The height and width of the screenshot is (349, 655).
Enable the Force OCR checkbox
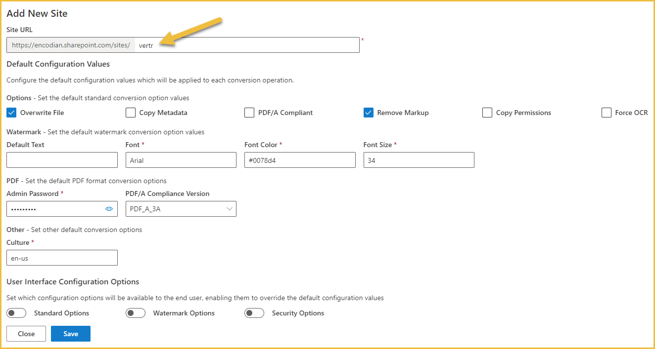[607, 113]
